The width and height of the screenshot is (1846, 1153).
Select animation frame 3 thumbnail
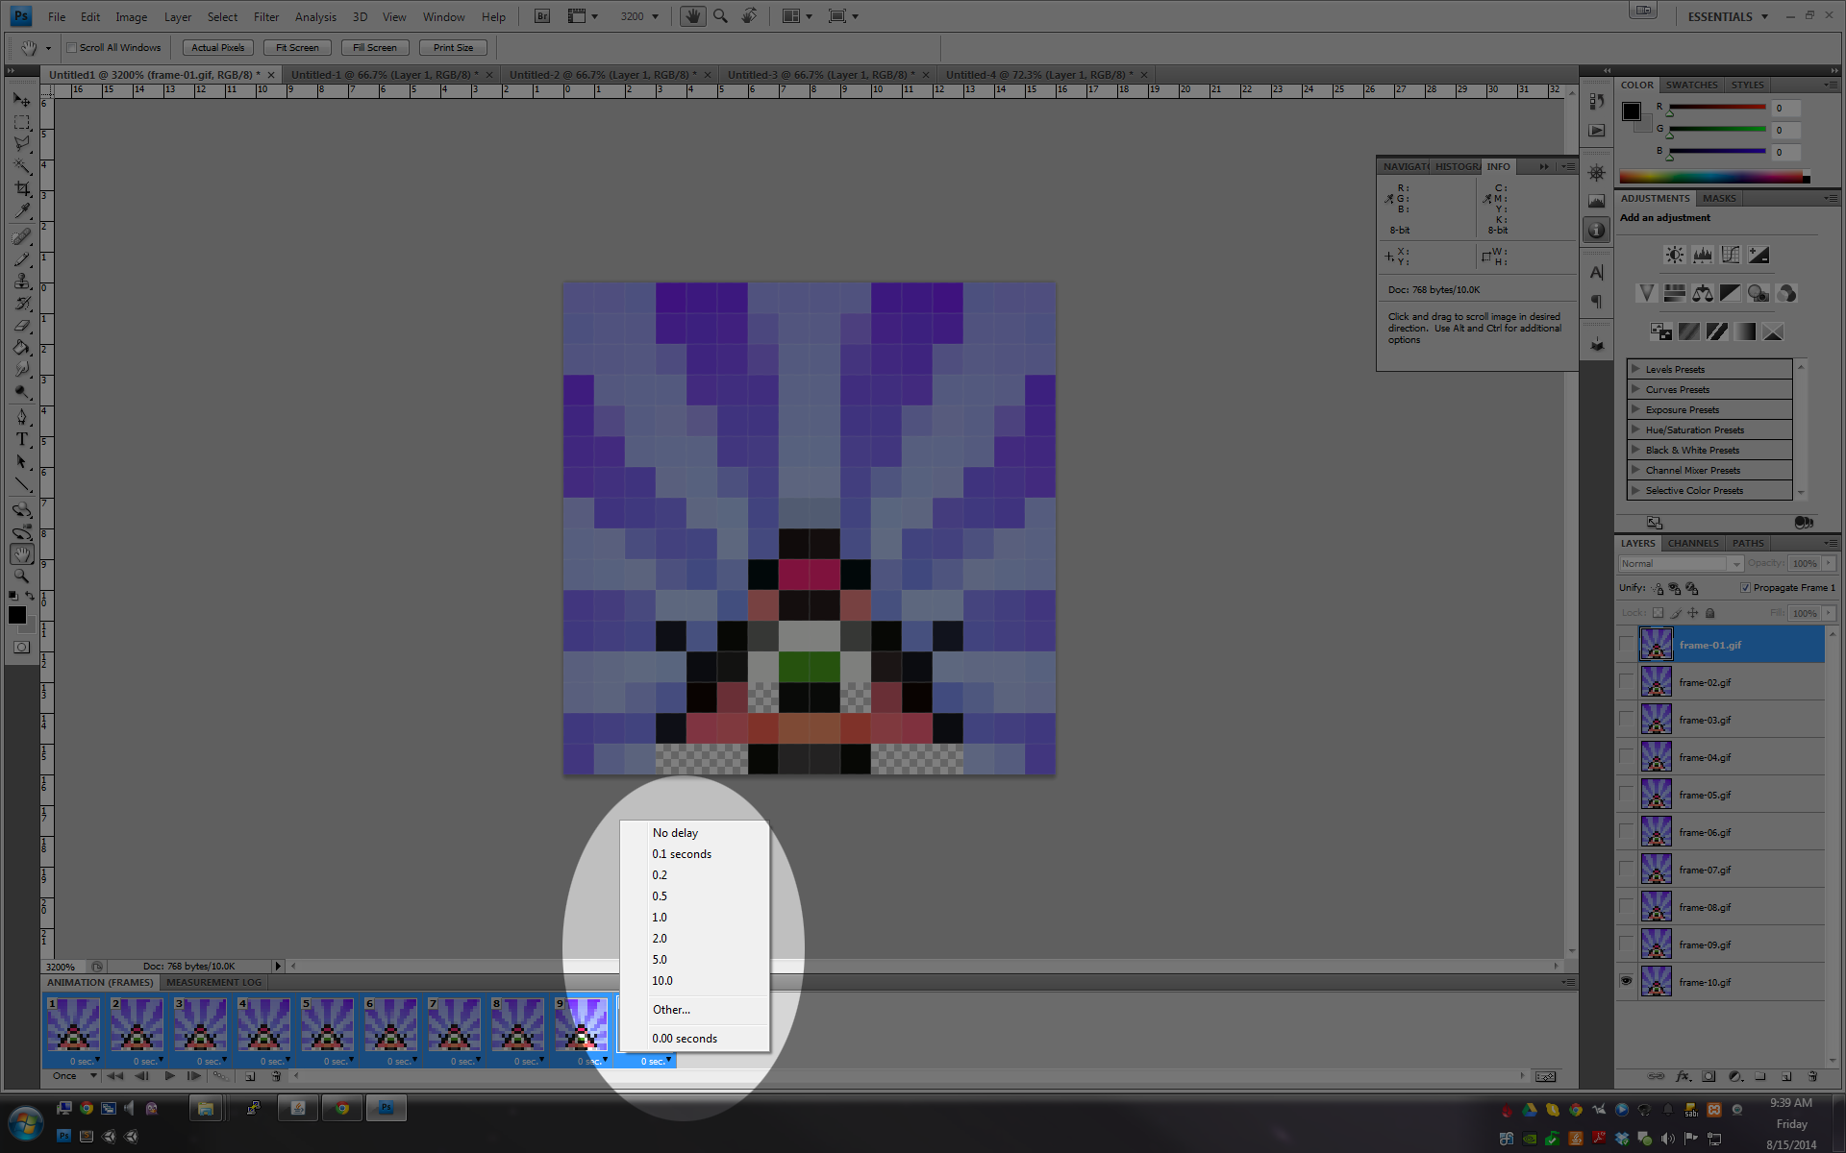pos(200,1024)
